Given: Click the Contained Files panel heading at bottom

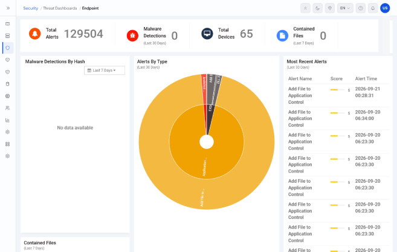Looking at the screenshot, I should [40, 243].
